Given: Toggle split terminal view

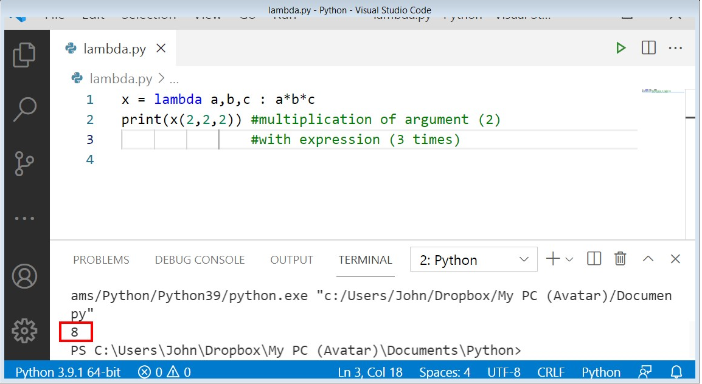Looking at the screenshot, I should (x=593, y=259).
